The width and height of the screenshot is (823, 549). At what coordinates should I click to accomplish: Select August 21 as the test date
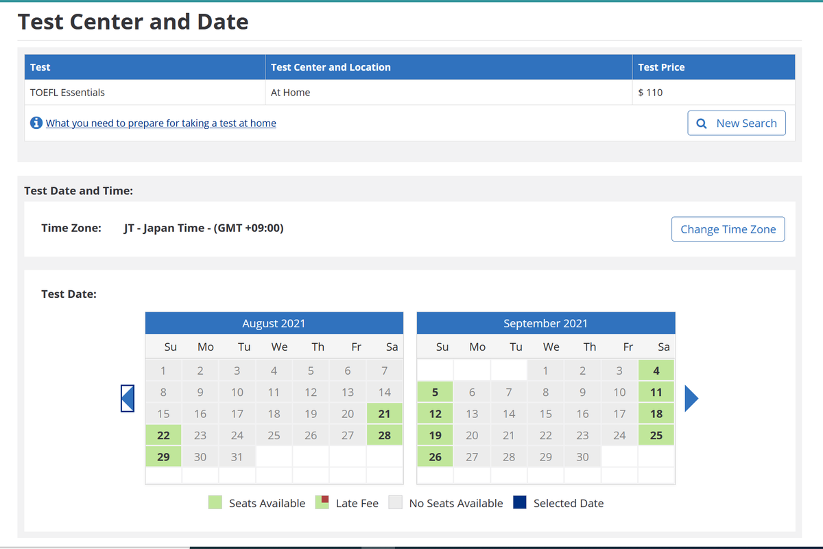385,414
